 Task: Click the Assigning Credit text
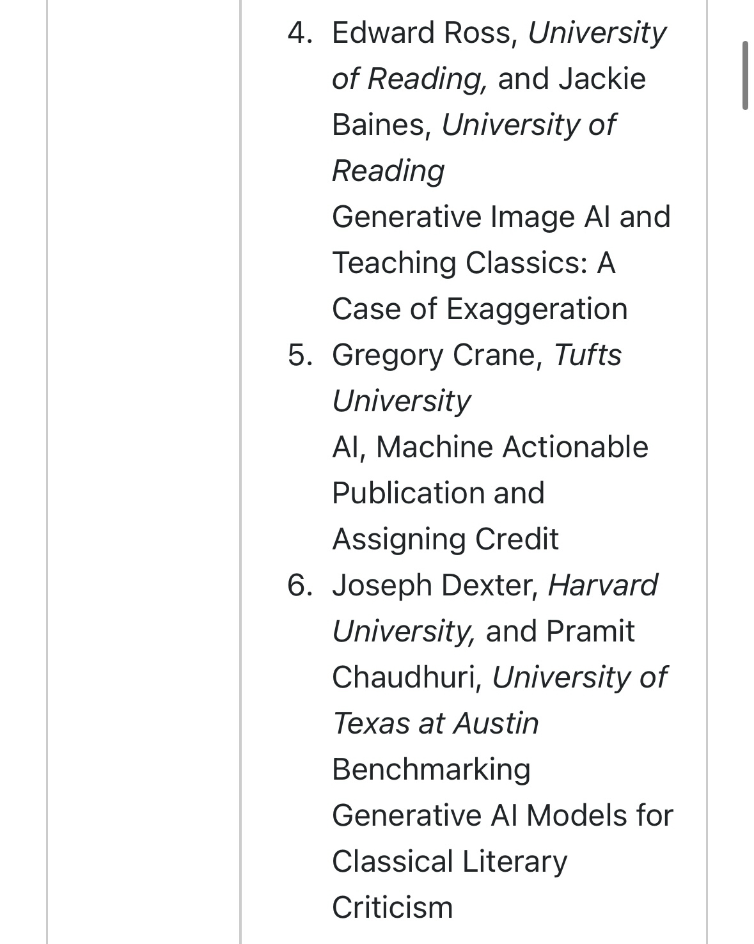pyautogui.click(x=445, y=539)
